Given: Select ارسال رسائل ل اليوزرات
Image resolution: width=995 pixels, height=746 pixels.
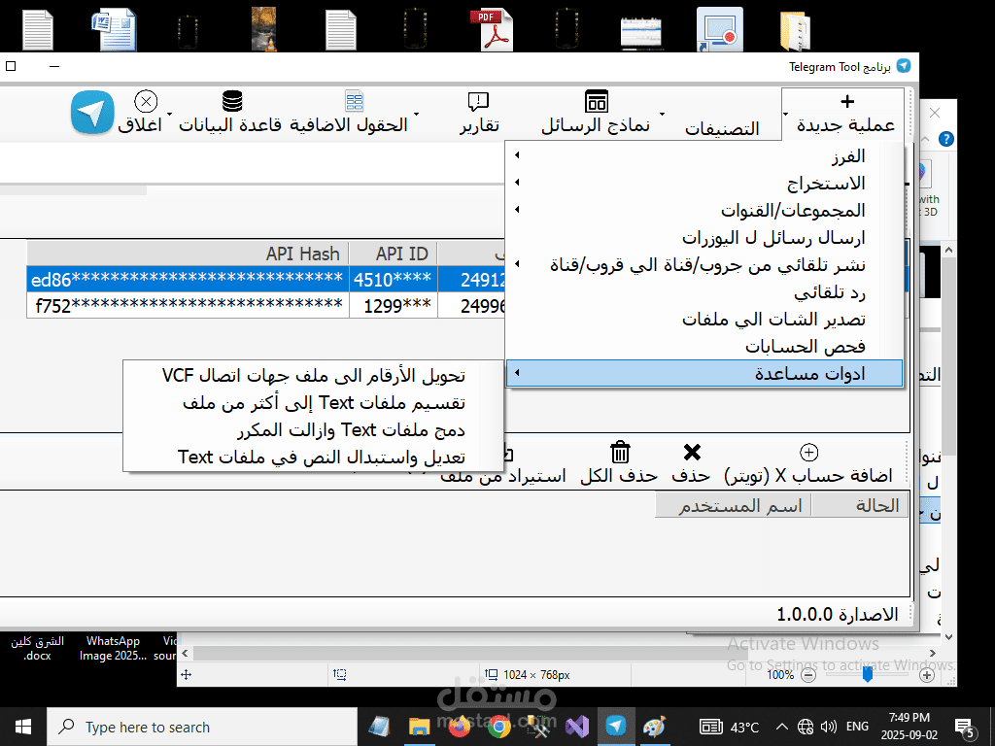Looking at the screenshot, I should coord(704,237).
